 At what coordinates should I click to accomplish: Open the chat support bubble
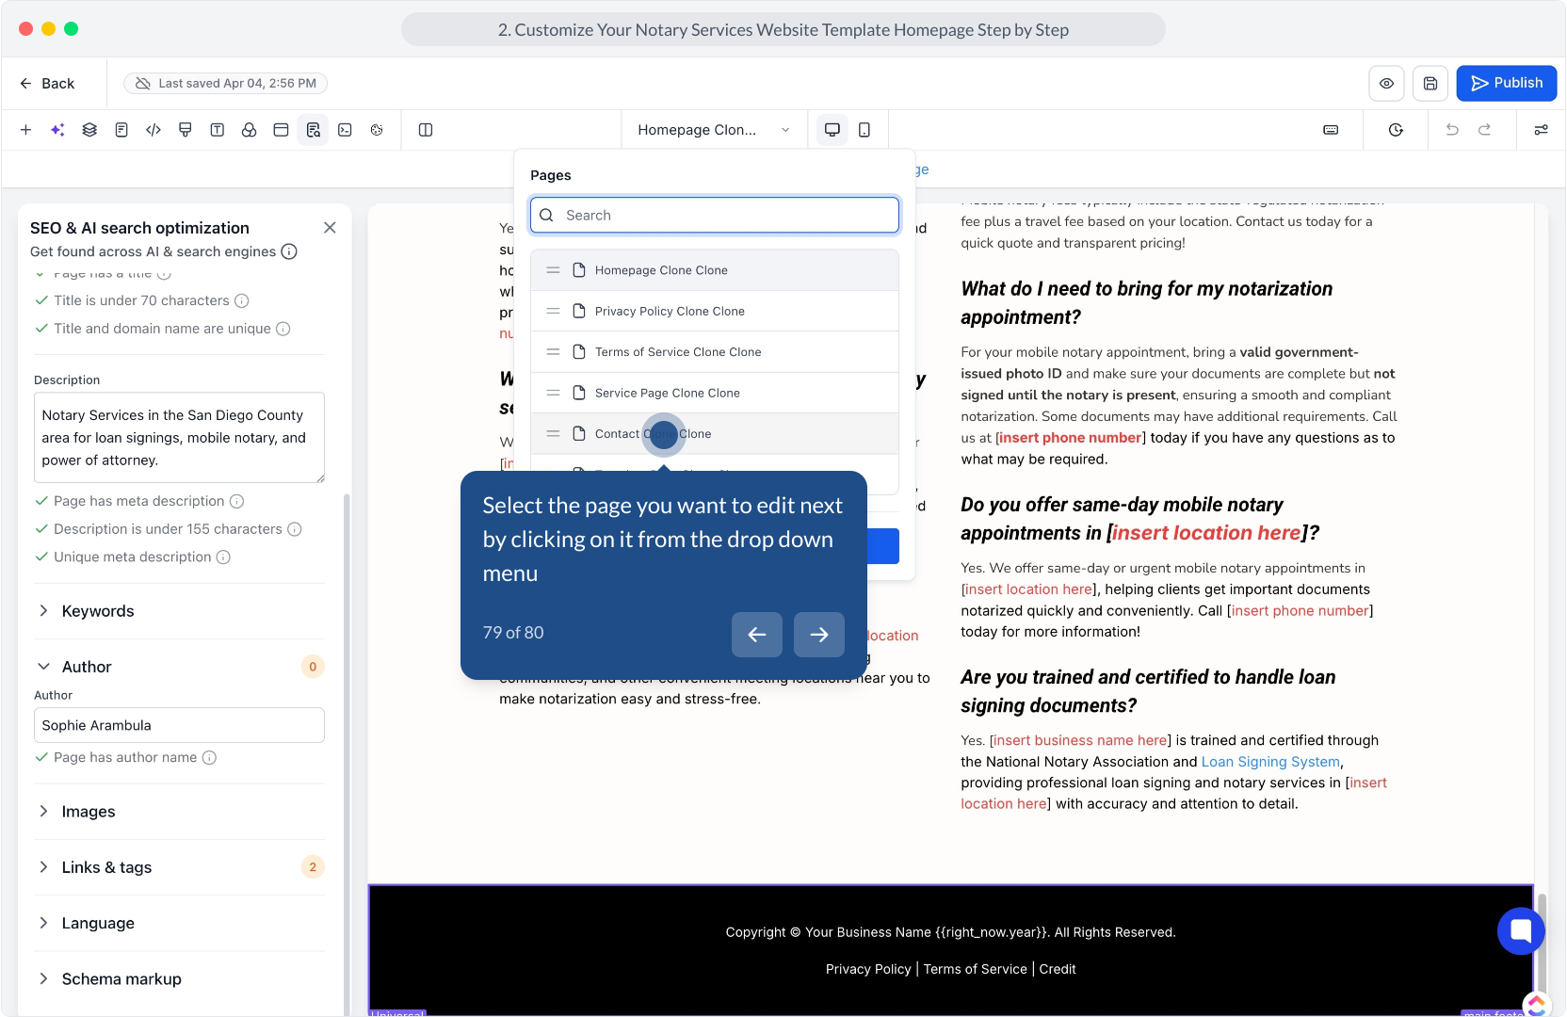1521,931
